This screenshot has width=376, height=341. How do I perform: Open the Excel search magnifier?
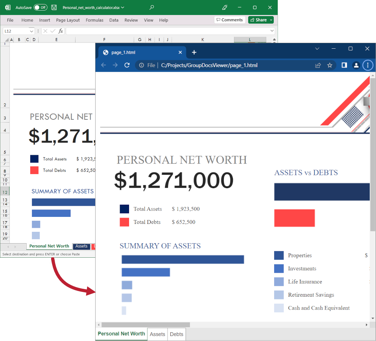coord(152,7)
